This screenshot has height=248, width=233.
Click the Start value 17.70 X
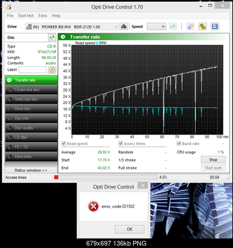104,160
